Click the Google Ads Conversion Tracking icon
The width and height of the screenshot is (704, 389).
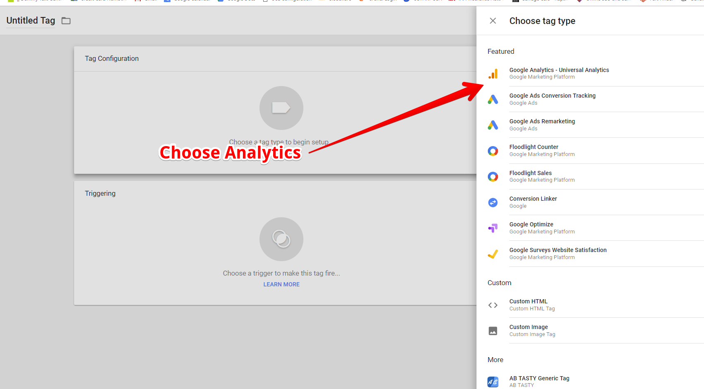click(x=493, y=99)
